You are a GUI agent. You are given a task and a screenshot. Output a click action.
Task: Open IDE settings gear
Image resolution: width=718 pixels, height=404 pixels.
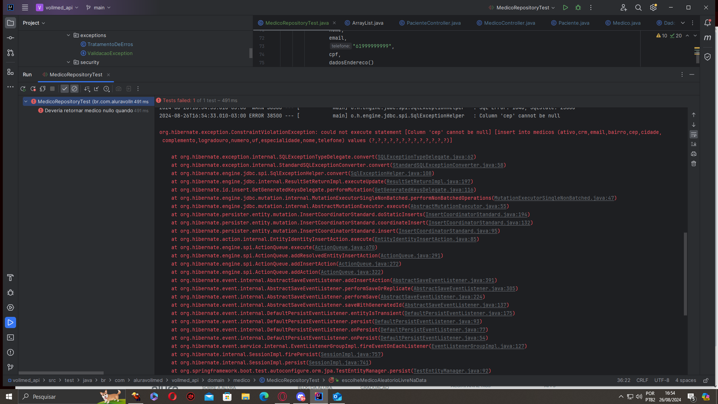click(x=653, y=7)
